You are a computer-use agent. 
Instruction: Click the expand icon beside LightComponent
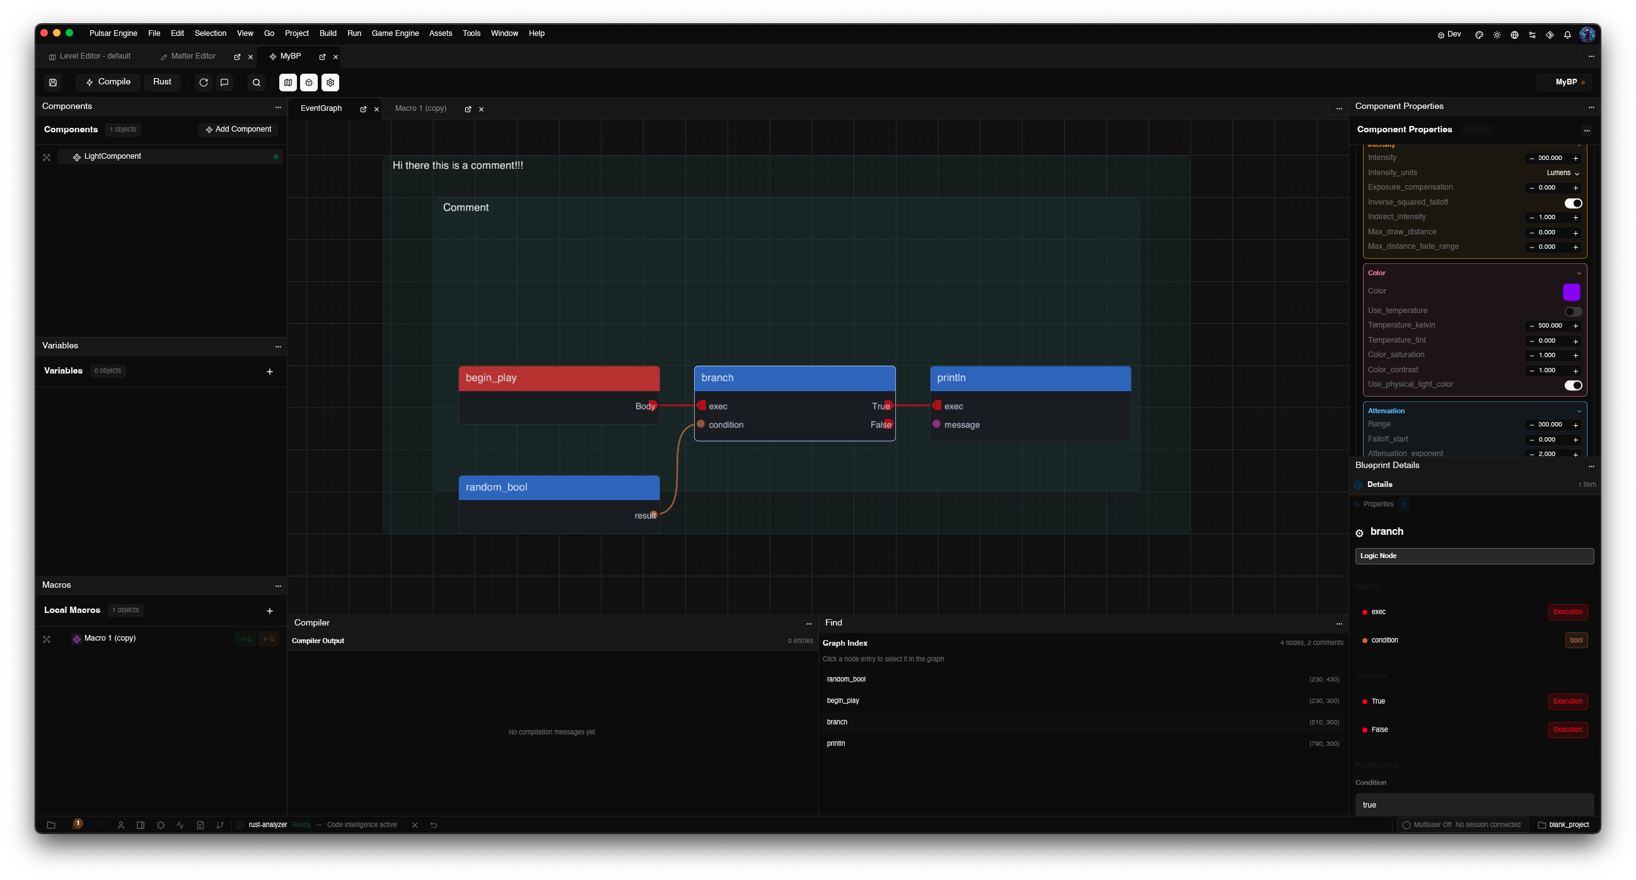point(47,157)
